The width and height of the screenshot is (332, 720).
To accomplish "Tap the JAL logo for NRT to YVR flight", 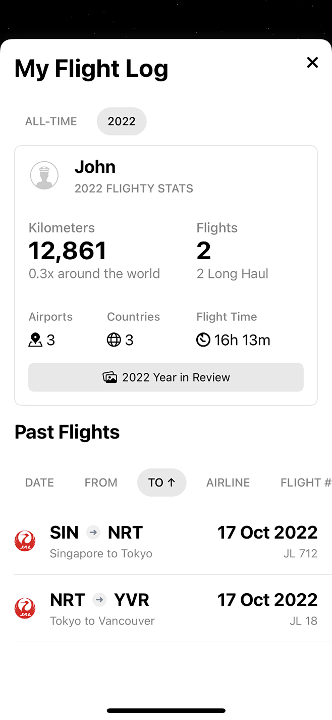I will [x=25, y=608].
